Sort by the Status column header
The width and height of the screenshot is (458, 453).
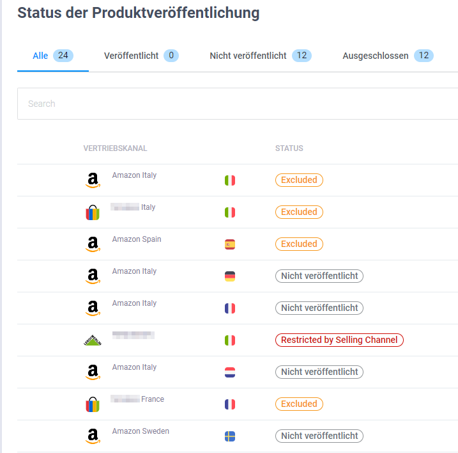(289, 148)
